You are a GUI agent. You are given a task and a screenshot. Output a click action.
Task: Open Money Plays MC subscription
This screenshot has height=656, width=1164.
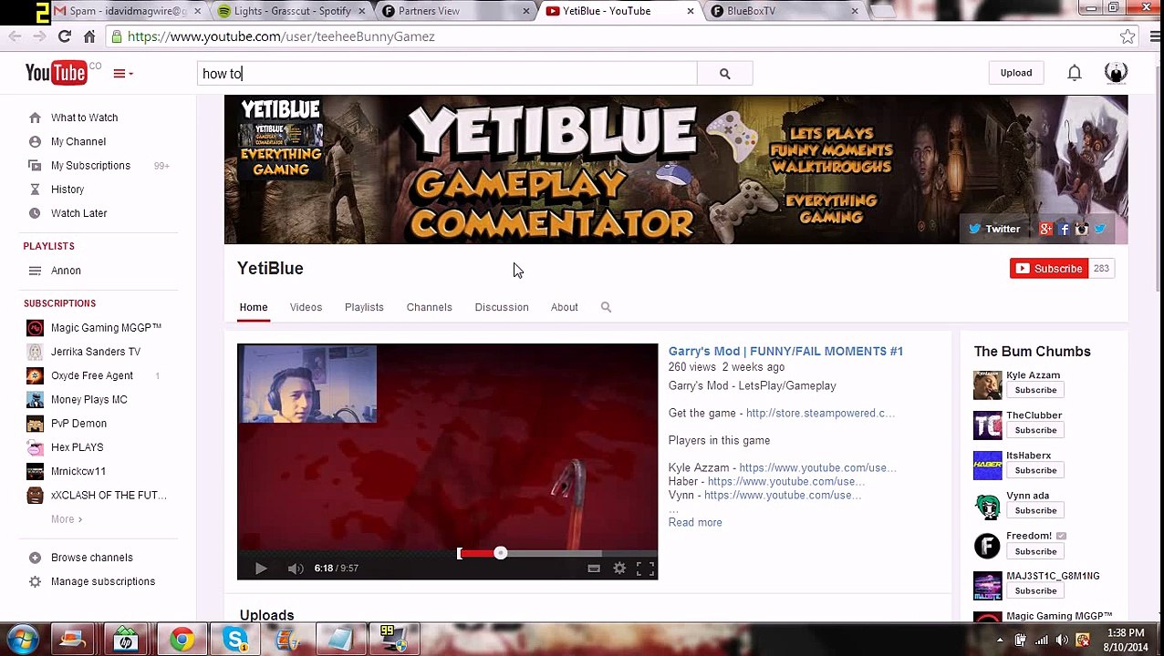[x=89, y=399]
